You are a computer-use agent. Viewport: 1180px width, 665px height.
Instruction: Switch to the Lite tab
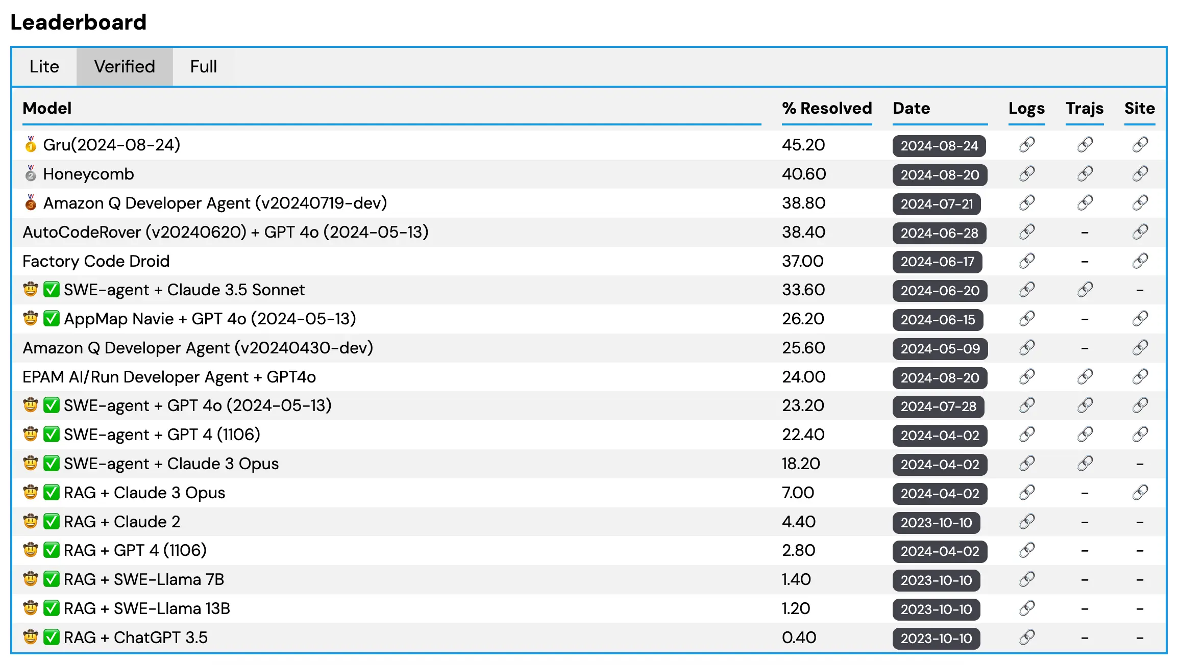tap(44, 66)
